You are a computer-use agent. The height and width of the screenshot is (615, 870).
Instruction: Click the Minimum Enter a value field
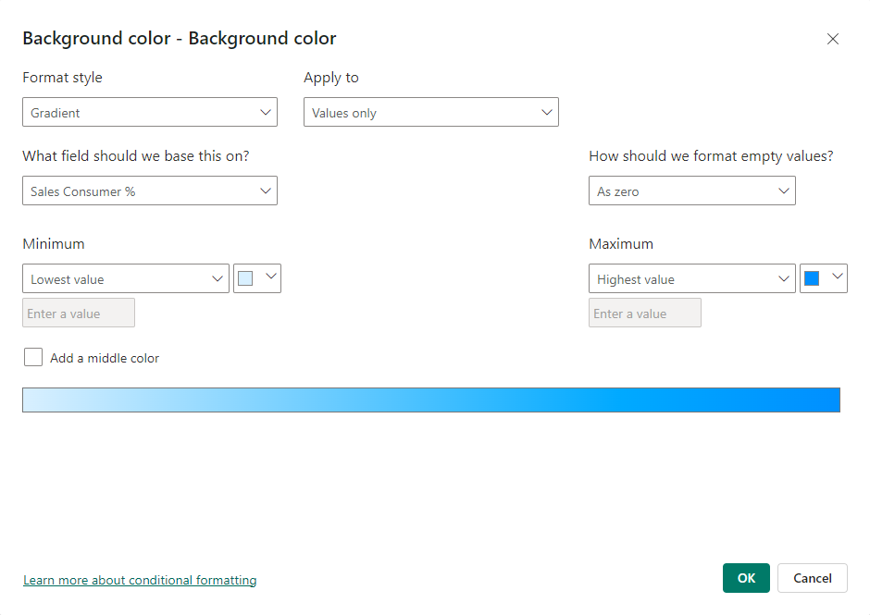click(x=79, y=313)
